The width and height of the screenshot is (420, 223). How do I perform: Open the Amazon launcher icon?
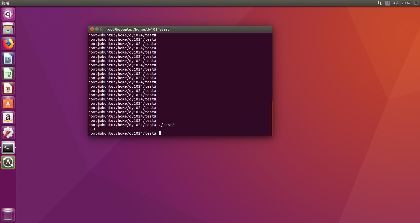pyautogui.click(x=8, y=118)
